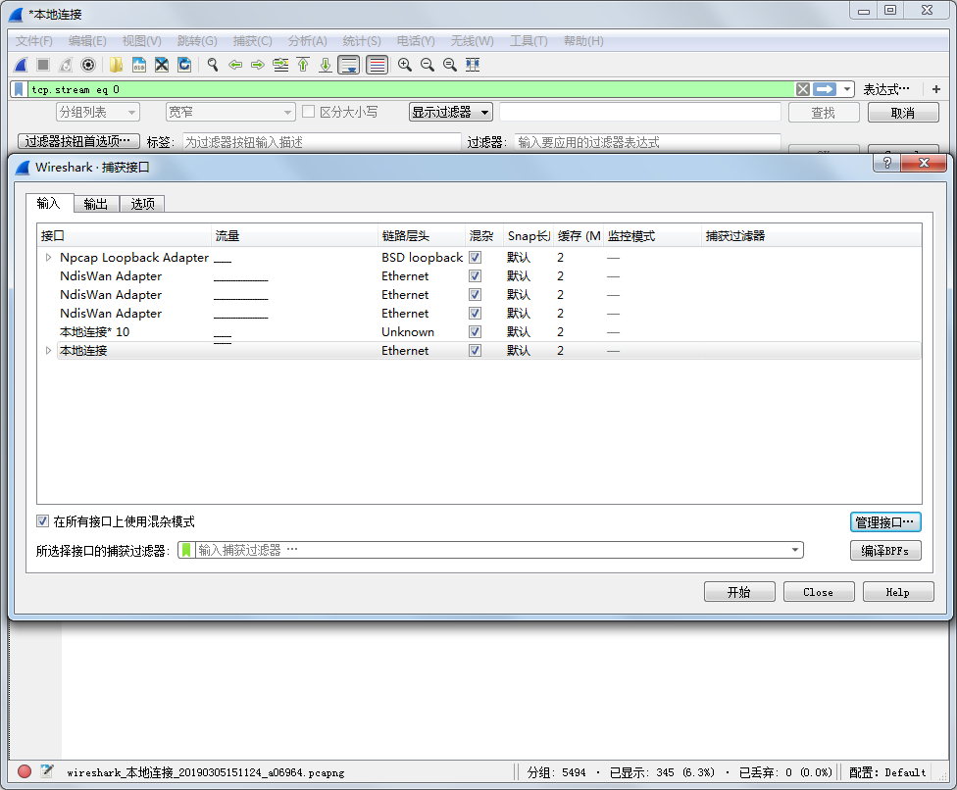The width and height of the screenshot is (957, 790).
Task: Click 取消 cancel search button
Action: point(903,113)
